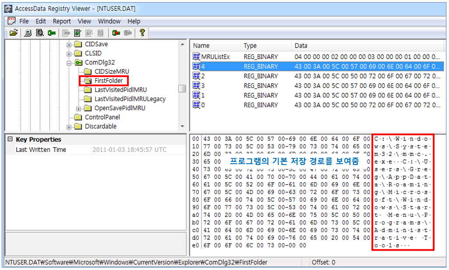Click Offset: 0 in the status bar
Screen dimensions: 449x270
[x=323, y=262]
